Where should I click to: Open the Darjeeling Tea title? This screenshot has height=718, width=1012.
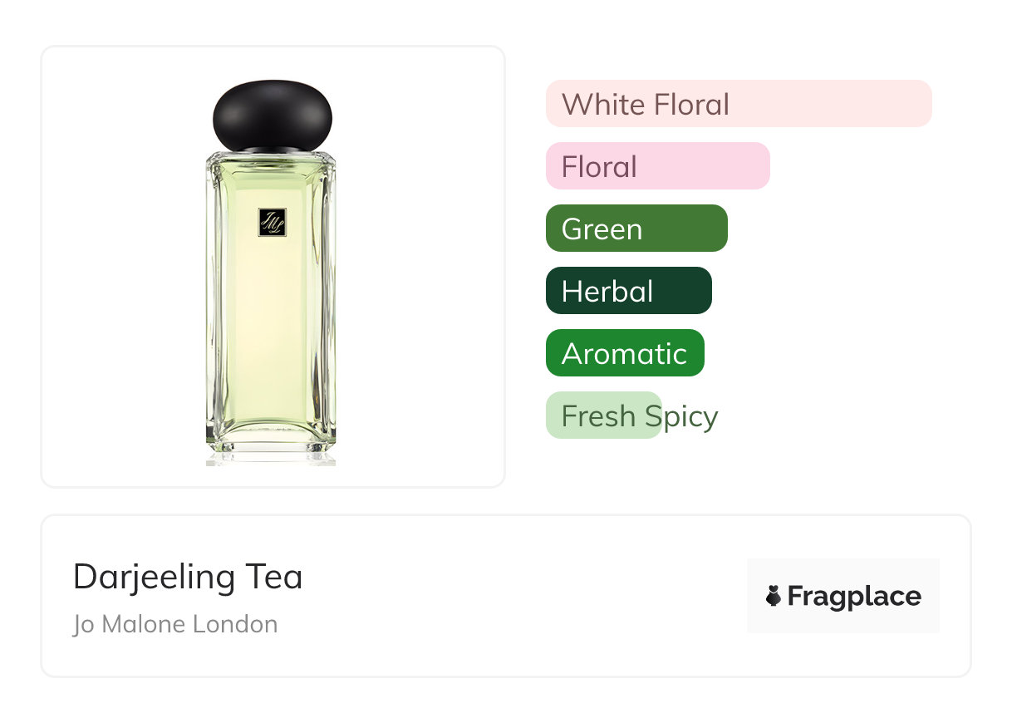pos(188,577)
